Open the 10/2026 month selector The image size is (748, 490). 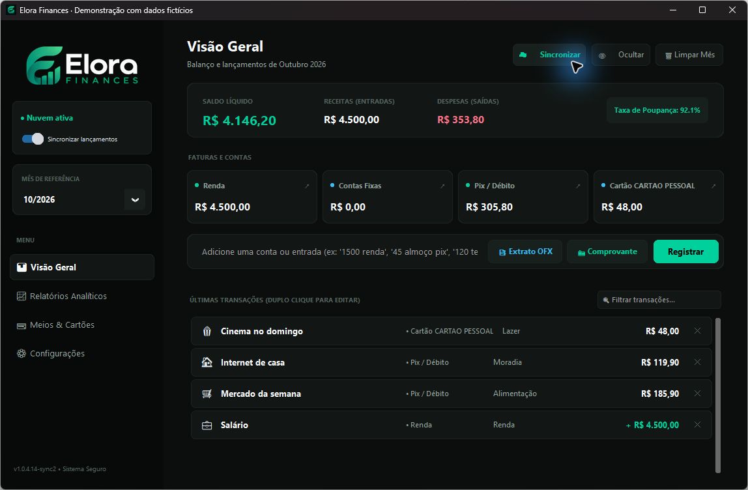point(82,199)
